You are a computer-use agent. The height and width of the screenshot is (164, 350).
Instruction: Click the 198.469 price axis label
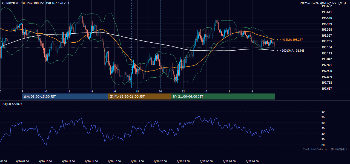click(327, 24)
